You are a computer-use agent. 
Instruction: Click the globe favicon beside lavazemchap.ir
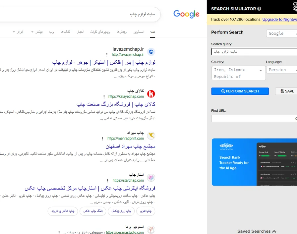pos(151,52)
